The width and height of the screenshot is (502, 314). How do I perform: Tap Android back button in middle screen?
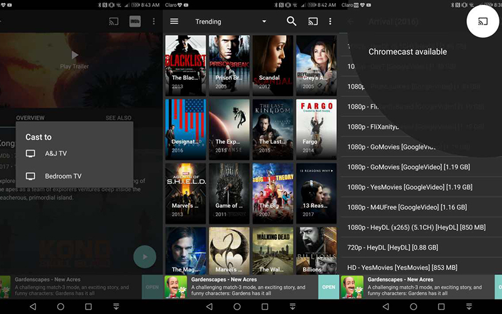click(x=210, y=306)
